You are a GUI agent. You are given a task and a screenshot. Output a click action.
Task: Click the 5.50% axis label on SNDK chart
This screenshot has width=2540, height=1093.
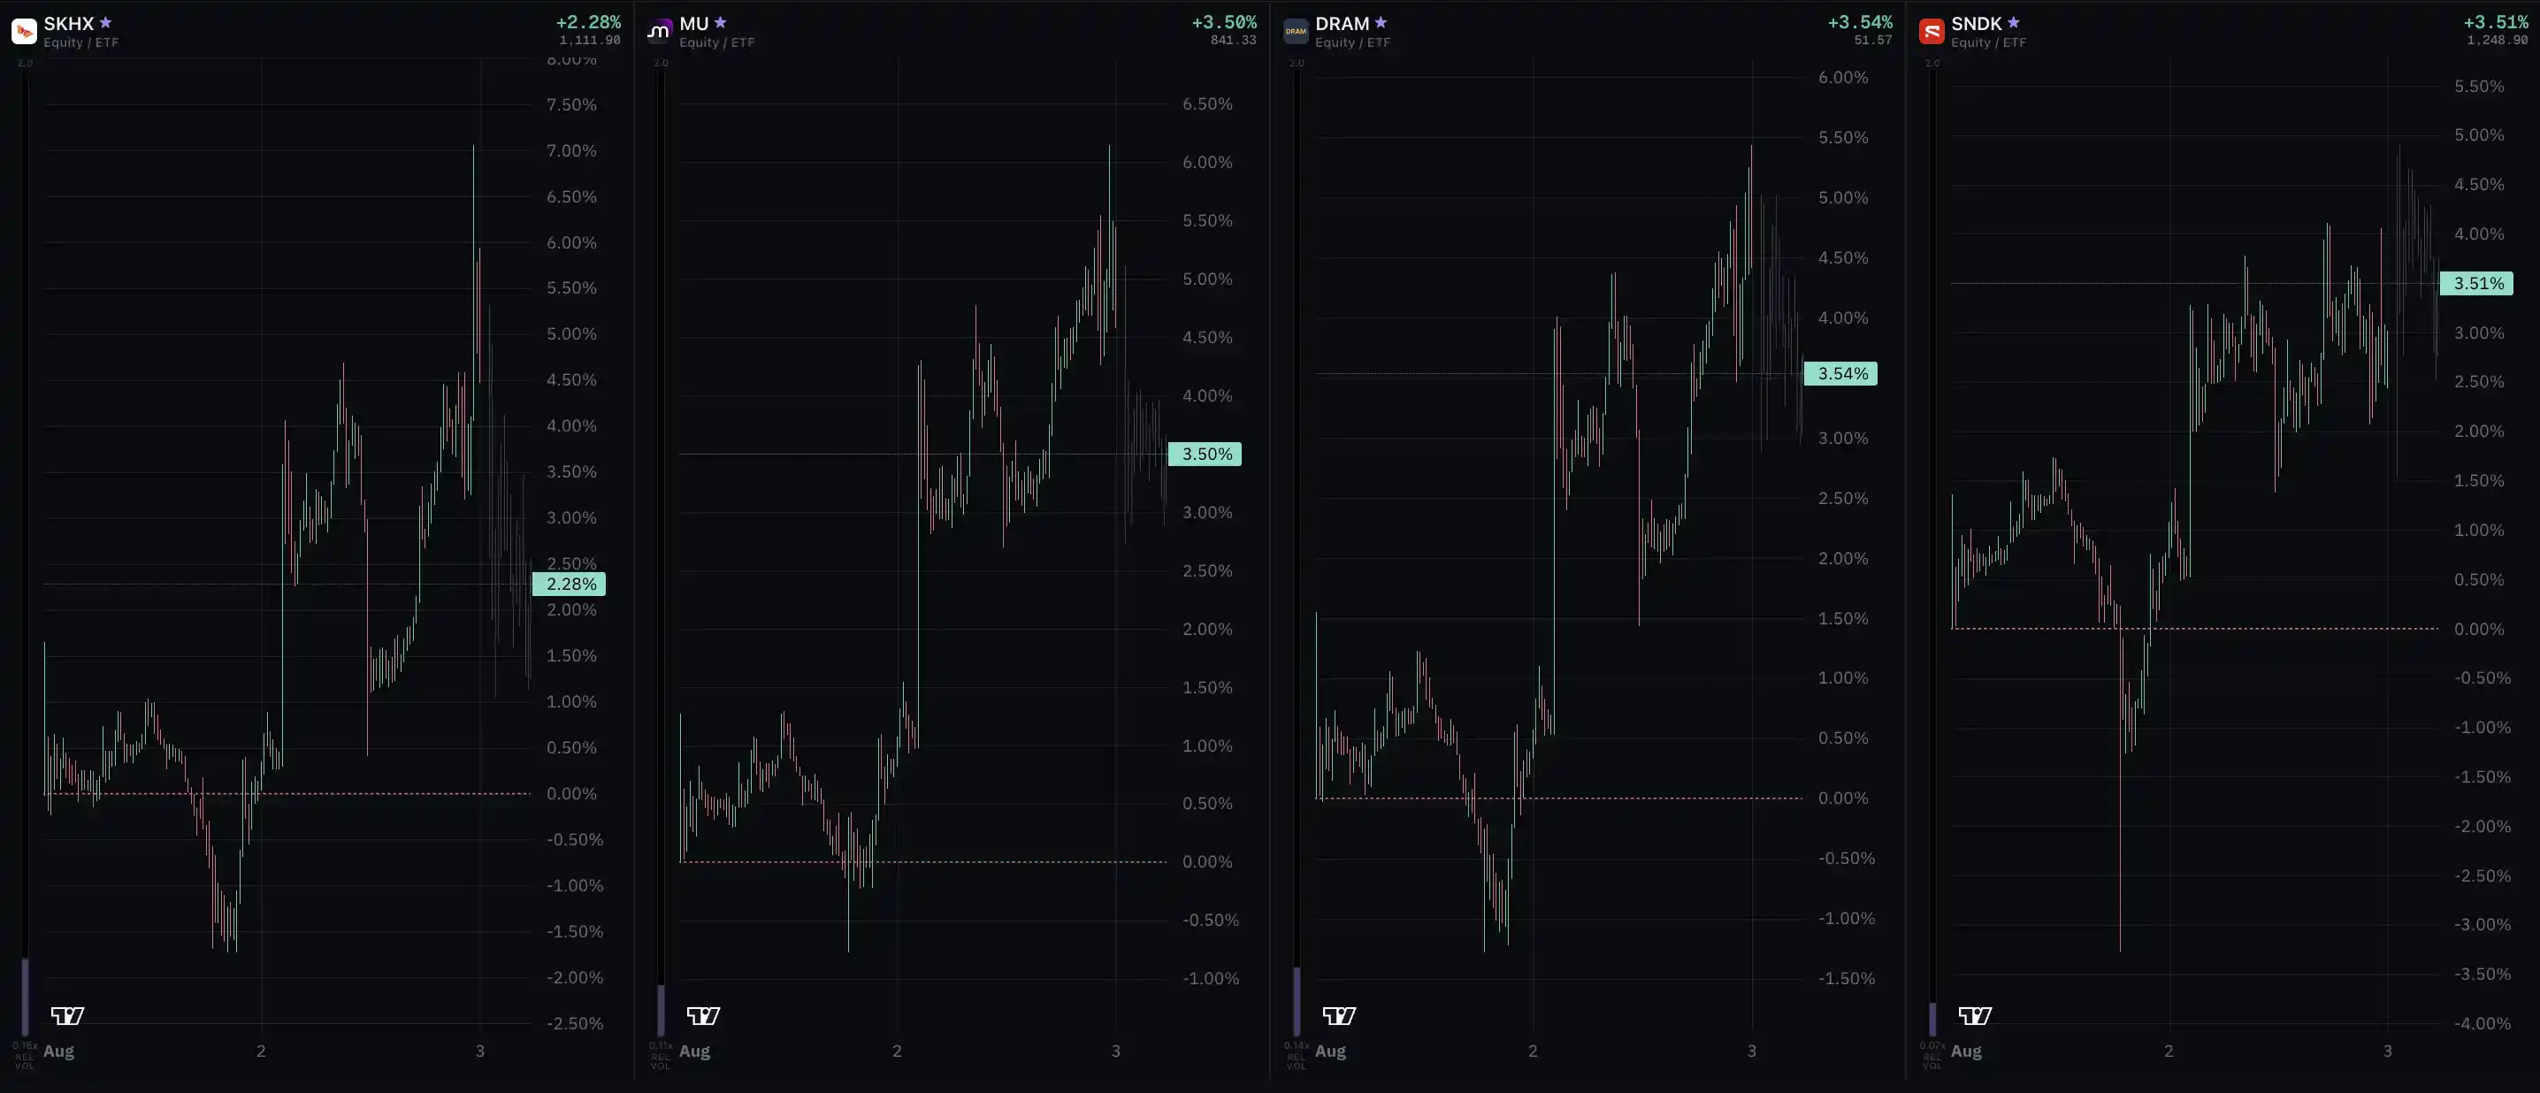[2479, 86]
